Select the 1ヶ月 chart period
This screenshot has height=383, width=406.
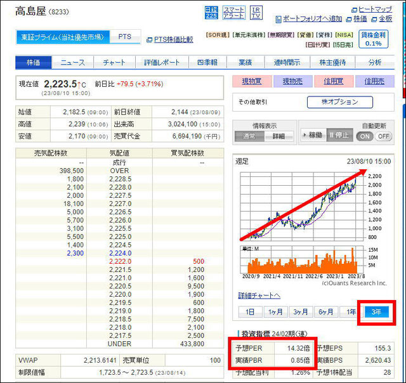275,312
